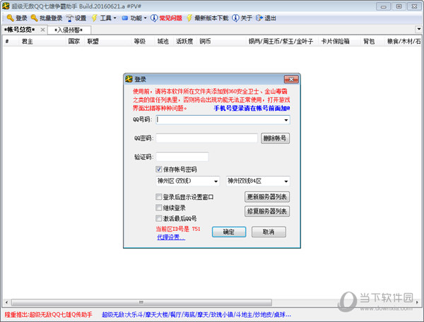
Task: Switch to the 入侵预警 tab
Action: coord(69,30)
